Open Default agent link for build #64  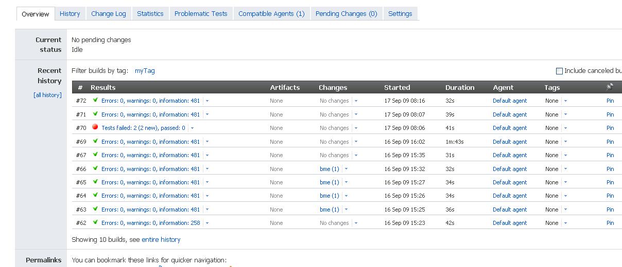click(x=510, y=196)
